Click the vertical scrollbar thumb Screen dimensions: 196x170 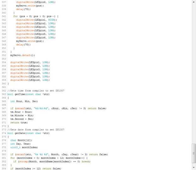(x=194, y=153)
